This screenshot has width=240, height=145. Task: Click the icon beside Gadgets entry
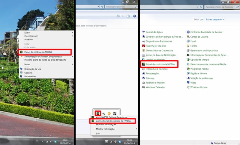[21, 72]
